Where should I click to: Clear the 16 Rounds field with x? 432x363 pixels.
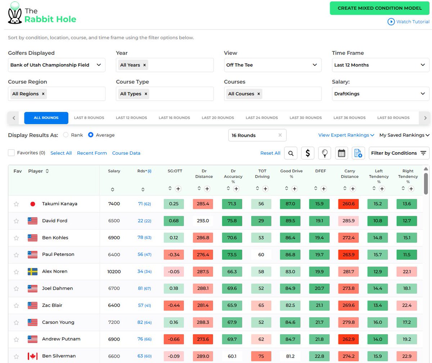click(280, 135)
